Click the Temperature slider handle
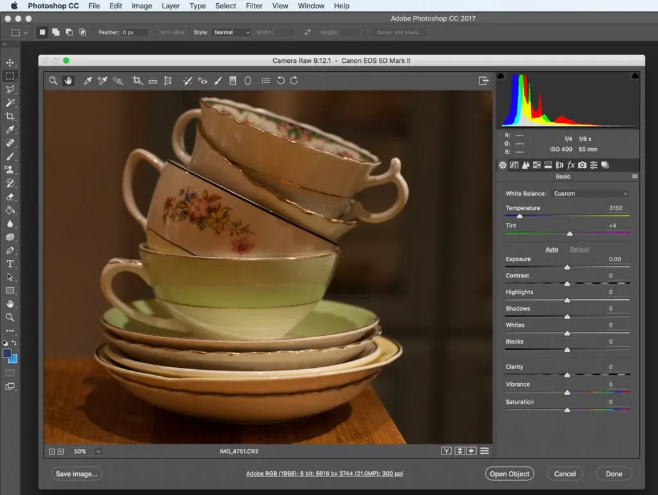Viewport: 658px width, 495px height. (x=520, y=216)
